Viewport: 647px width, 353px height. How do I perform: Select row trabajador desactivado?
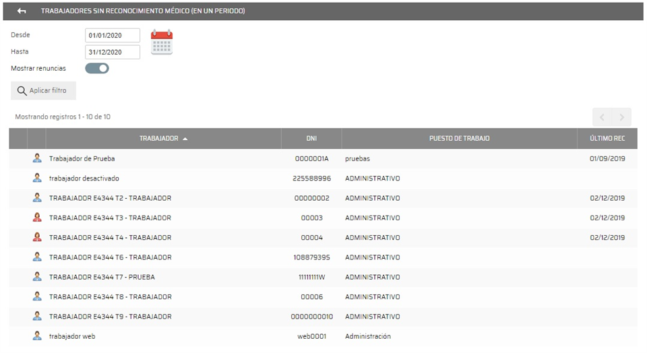323,178
